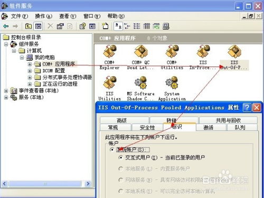264x198 pixels.
Task: Switch to the 常规 tab
Action: tap(116, 127)
